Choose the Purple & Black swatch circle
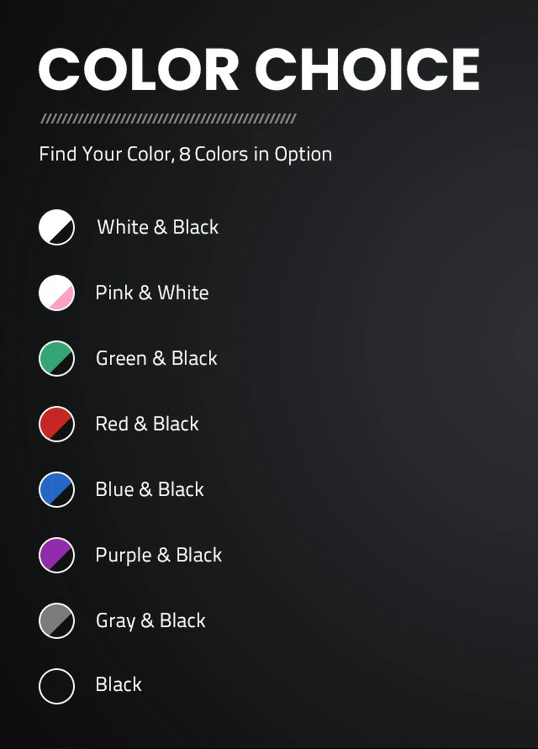The image size is (538, 749). click(56, 555)
